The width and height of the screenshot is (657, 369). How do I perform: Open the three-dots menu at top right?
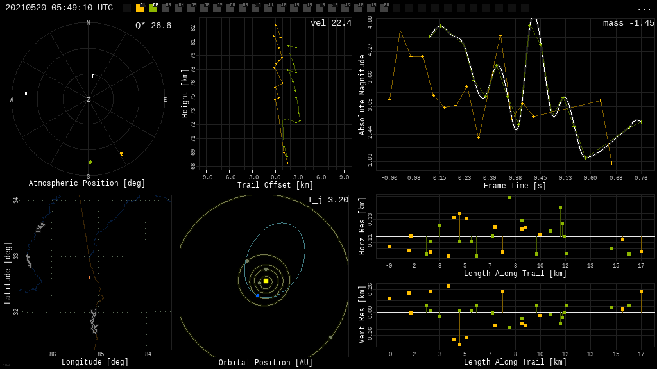tap(644, 8)
